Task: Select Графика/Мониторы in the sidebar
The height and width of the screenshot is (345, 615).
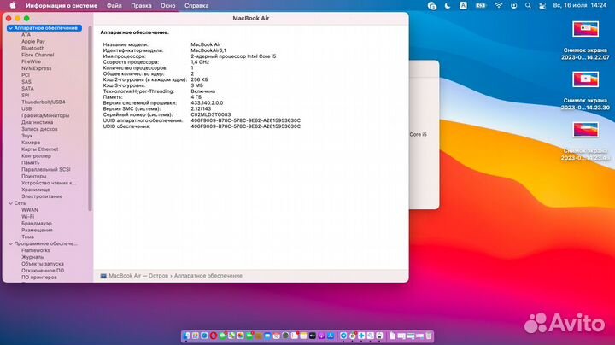Action: coord(45,115)
